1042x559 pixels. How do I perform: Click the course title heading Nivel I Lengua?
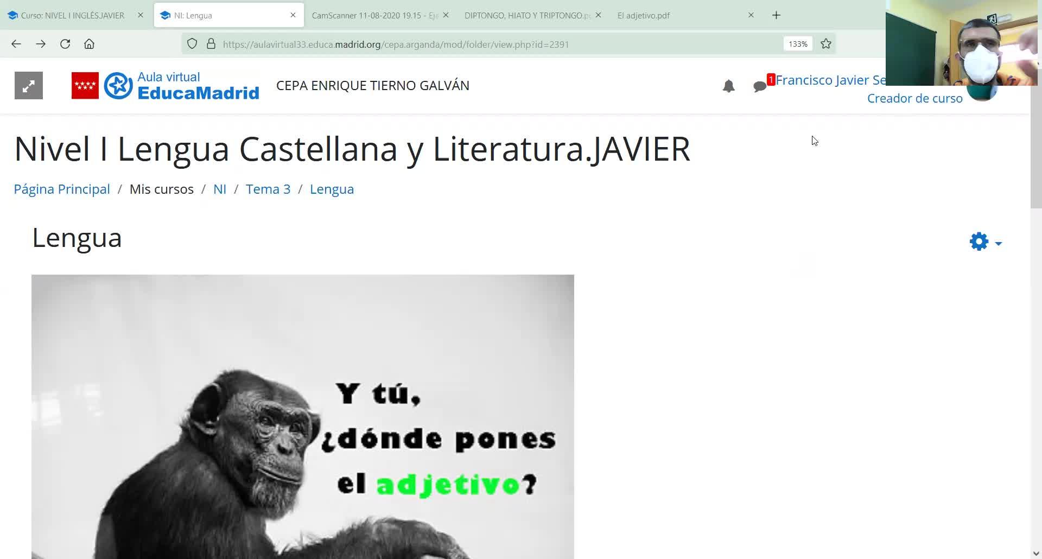coord(352,149)
